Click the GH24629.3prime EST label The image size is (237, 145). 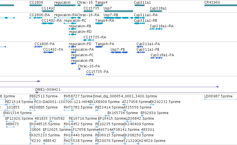click(x=151, y=141)
